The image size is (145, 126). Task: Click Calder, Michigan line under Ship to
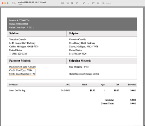coord(84,47)
